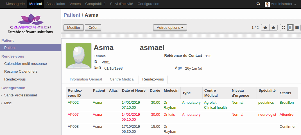The height and width of the screenshot is (135, 301).
Task: Click the Administrator avatar picture
Action: coord(267,4)
